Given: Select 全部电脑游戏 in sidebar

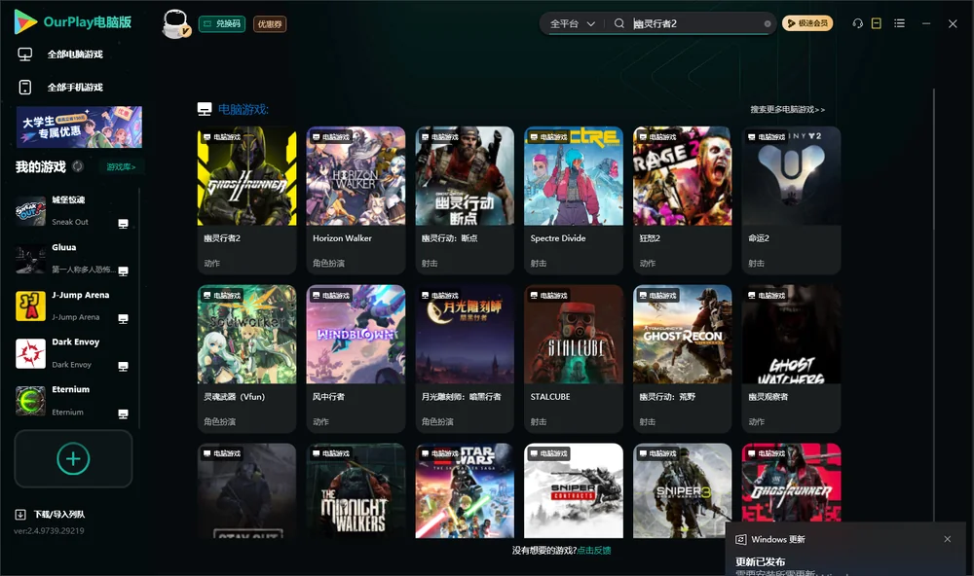Looking at the screenshot, I should point(75,54).
